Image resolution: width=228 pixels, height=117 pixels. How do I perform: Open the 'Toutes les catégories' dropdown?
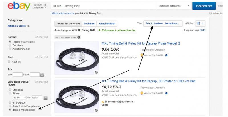(174, 6)
